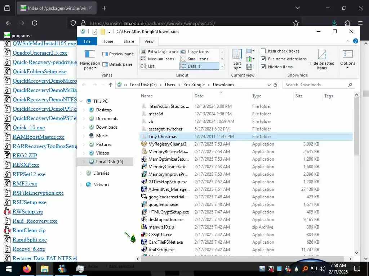
Task: Open a new browser tab
Action: (x=104, y=8)
